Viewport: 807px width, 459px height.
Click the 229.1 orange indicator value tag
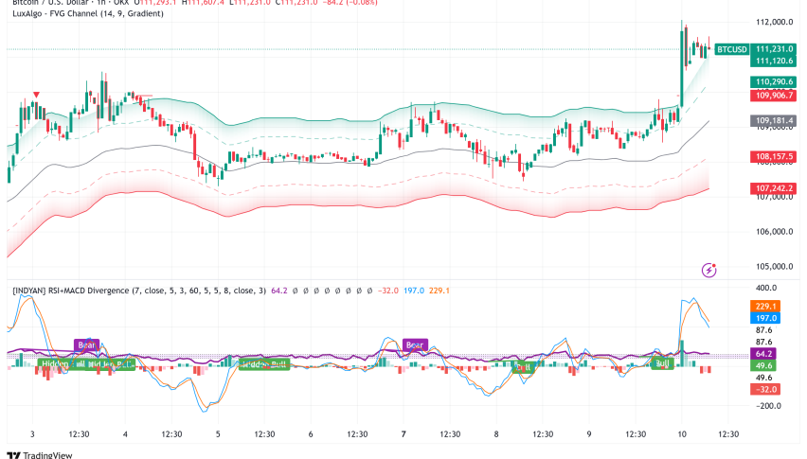coord(765,307)
